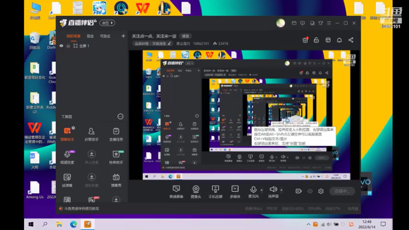Open 弹幕助手 settings gear
The height and width of the screenshot is (230, 409).
73,128
